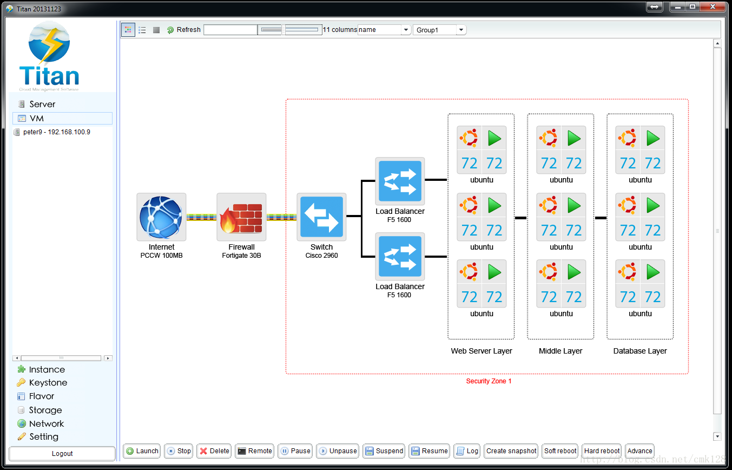The image size is (732, 470).
Task: Stop the selected VM
Action: [x=179, y=451]
